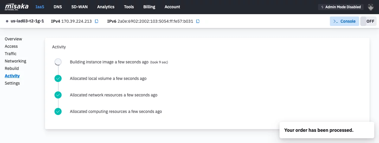Screen dimensions: 379x143
Task: Copy the IPv4 address with clipboard icon
Action: [x=97, y=21]
